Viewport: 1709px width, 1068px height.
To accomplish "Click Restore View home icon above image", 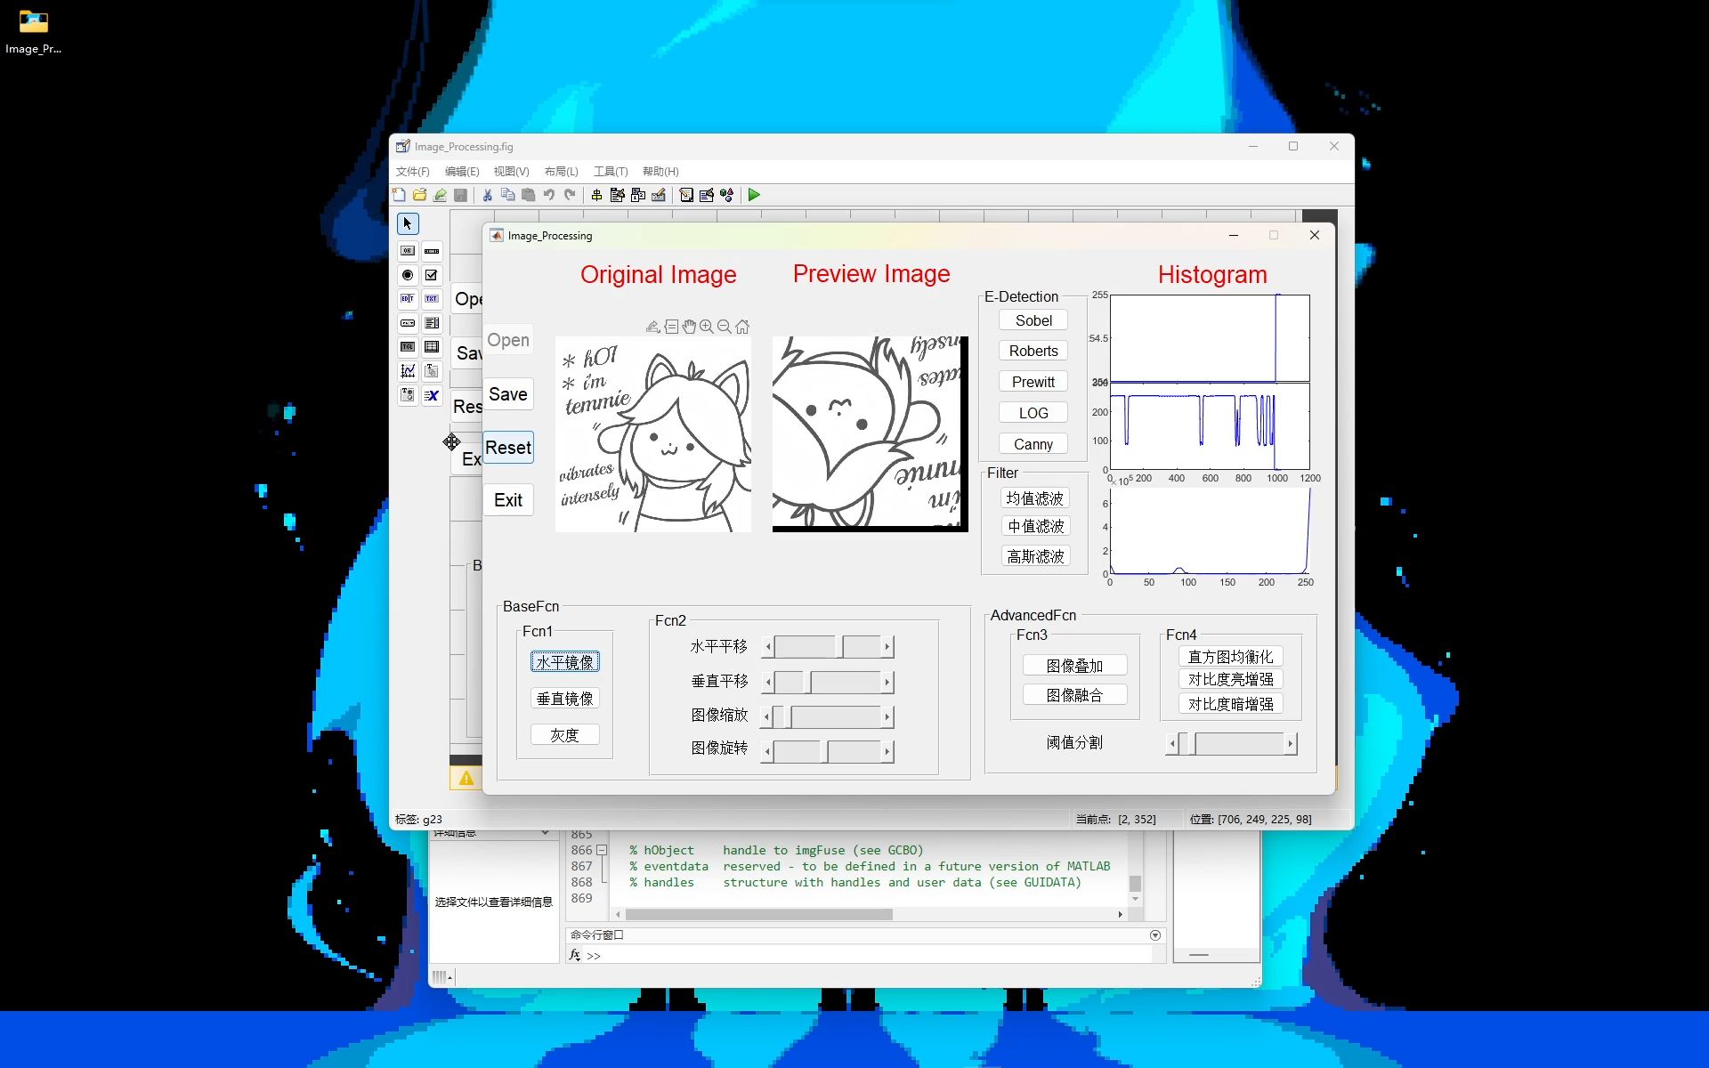I will (742, 327).
